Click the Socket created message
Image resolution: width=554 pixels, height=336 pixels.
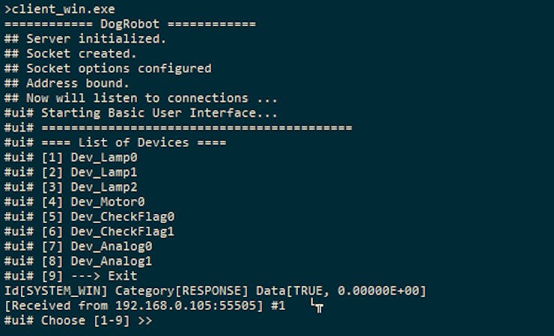(70, 54)
